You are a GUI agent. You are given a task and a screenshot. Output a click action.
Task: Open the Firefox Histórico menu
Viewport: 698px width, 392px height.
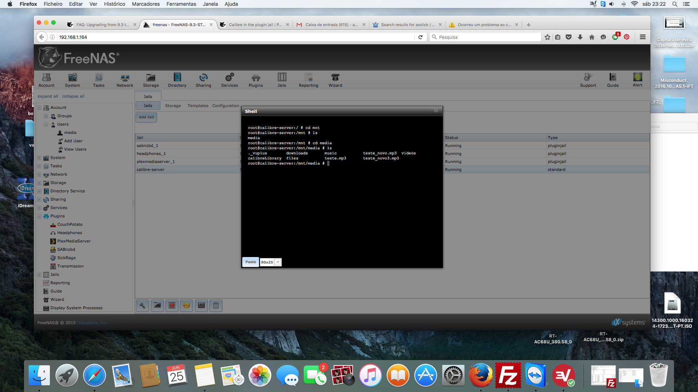point(115,4)
